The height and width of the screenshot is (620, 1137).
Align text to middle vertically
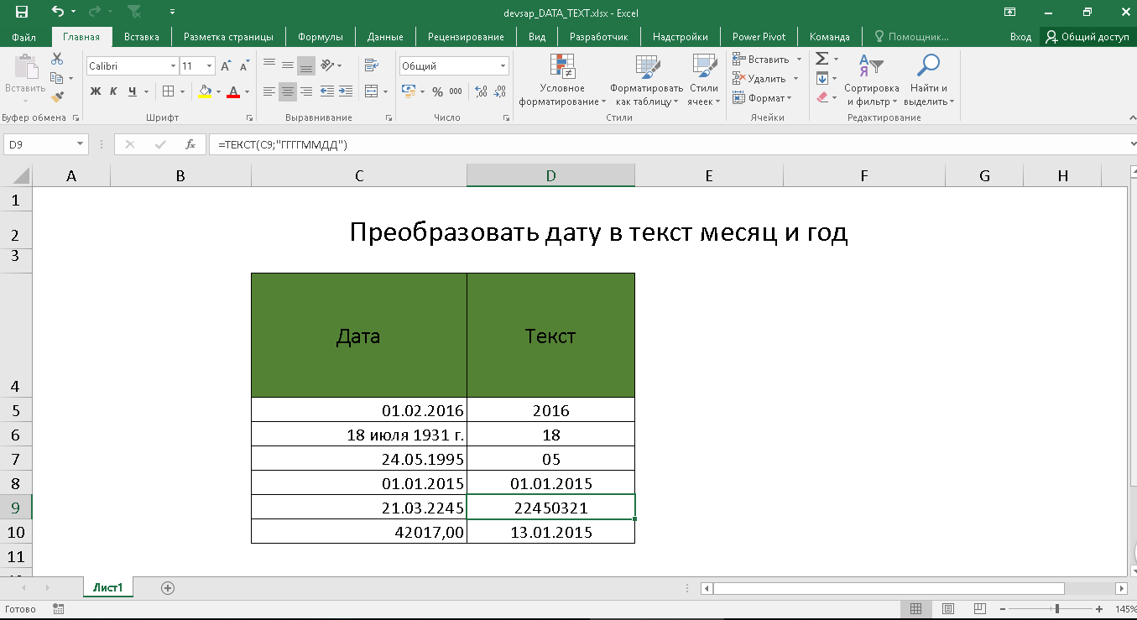click(288, 65)
